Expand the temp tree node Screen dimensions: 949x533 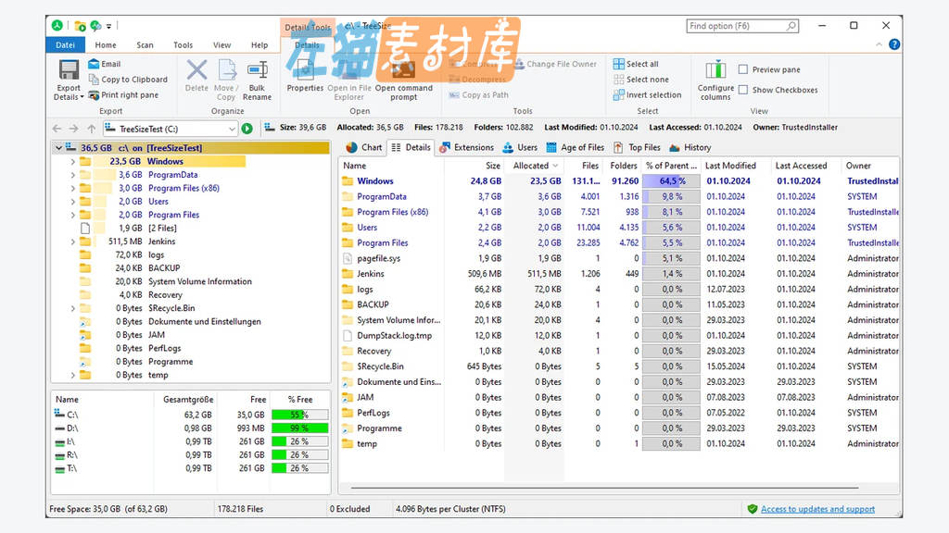72,375
